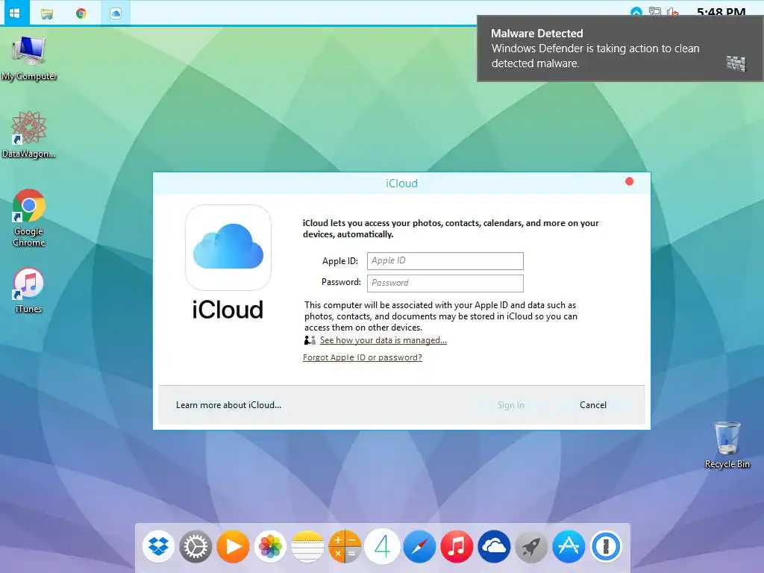Open the iTunes desktop shortcut
The height and width of the screenshot is (573, 764).
(x=29, y=290)
